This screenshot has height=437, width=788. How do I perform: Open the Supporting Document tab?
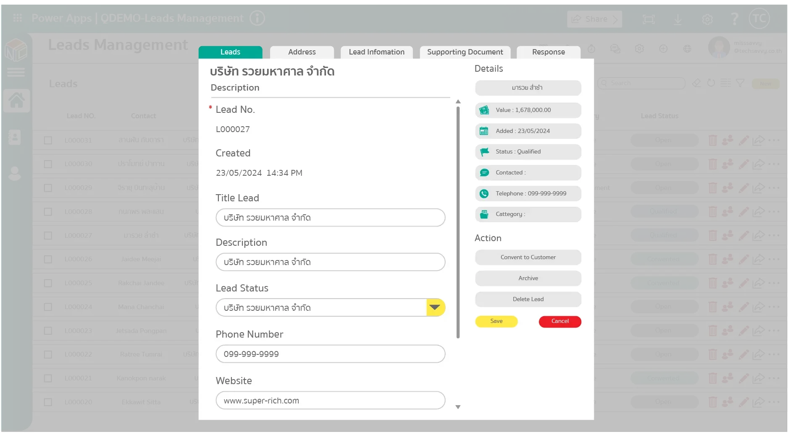465,52
